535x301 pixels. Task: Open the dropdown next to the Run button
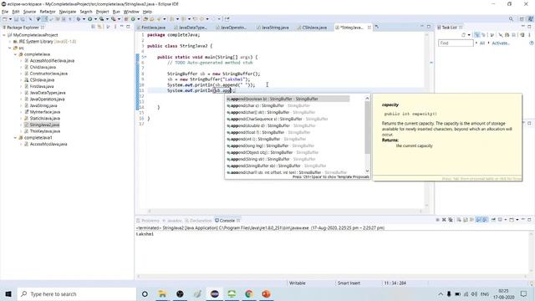95,19
